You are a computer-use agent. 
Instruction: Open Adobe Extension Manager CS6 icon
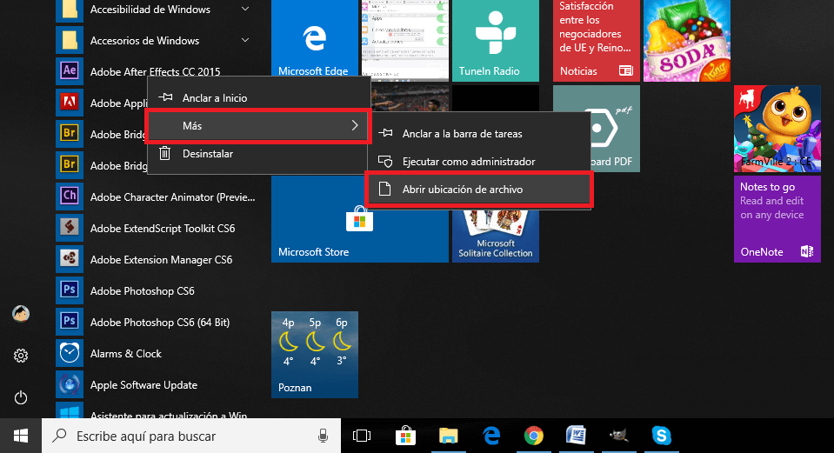point(70,259)
